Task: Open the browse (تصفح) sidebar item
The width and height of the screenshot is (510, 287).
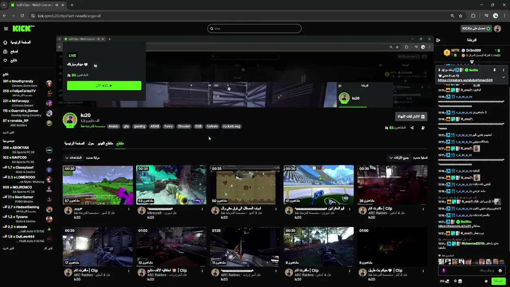Action: click(10, 51)
